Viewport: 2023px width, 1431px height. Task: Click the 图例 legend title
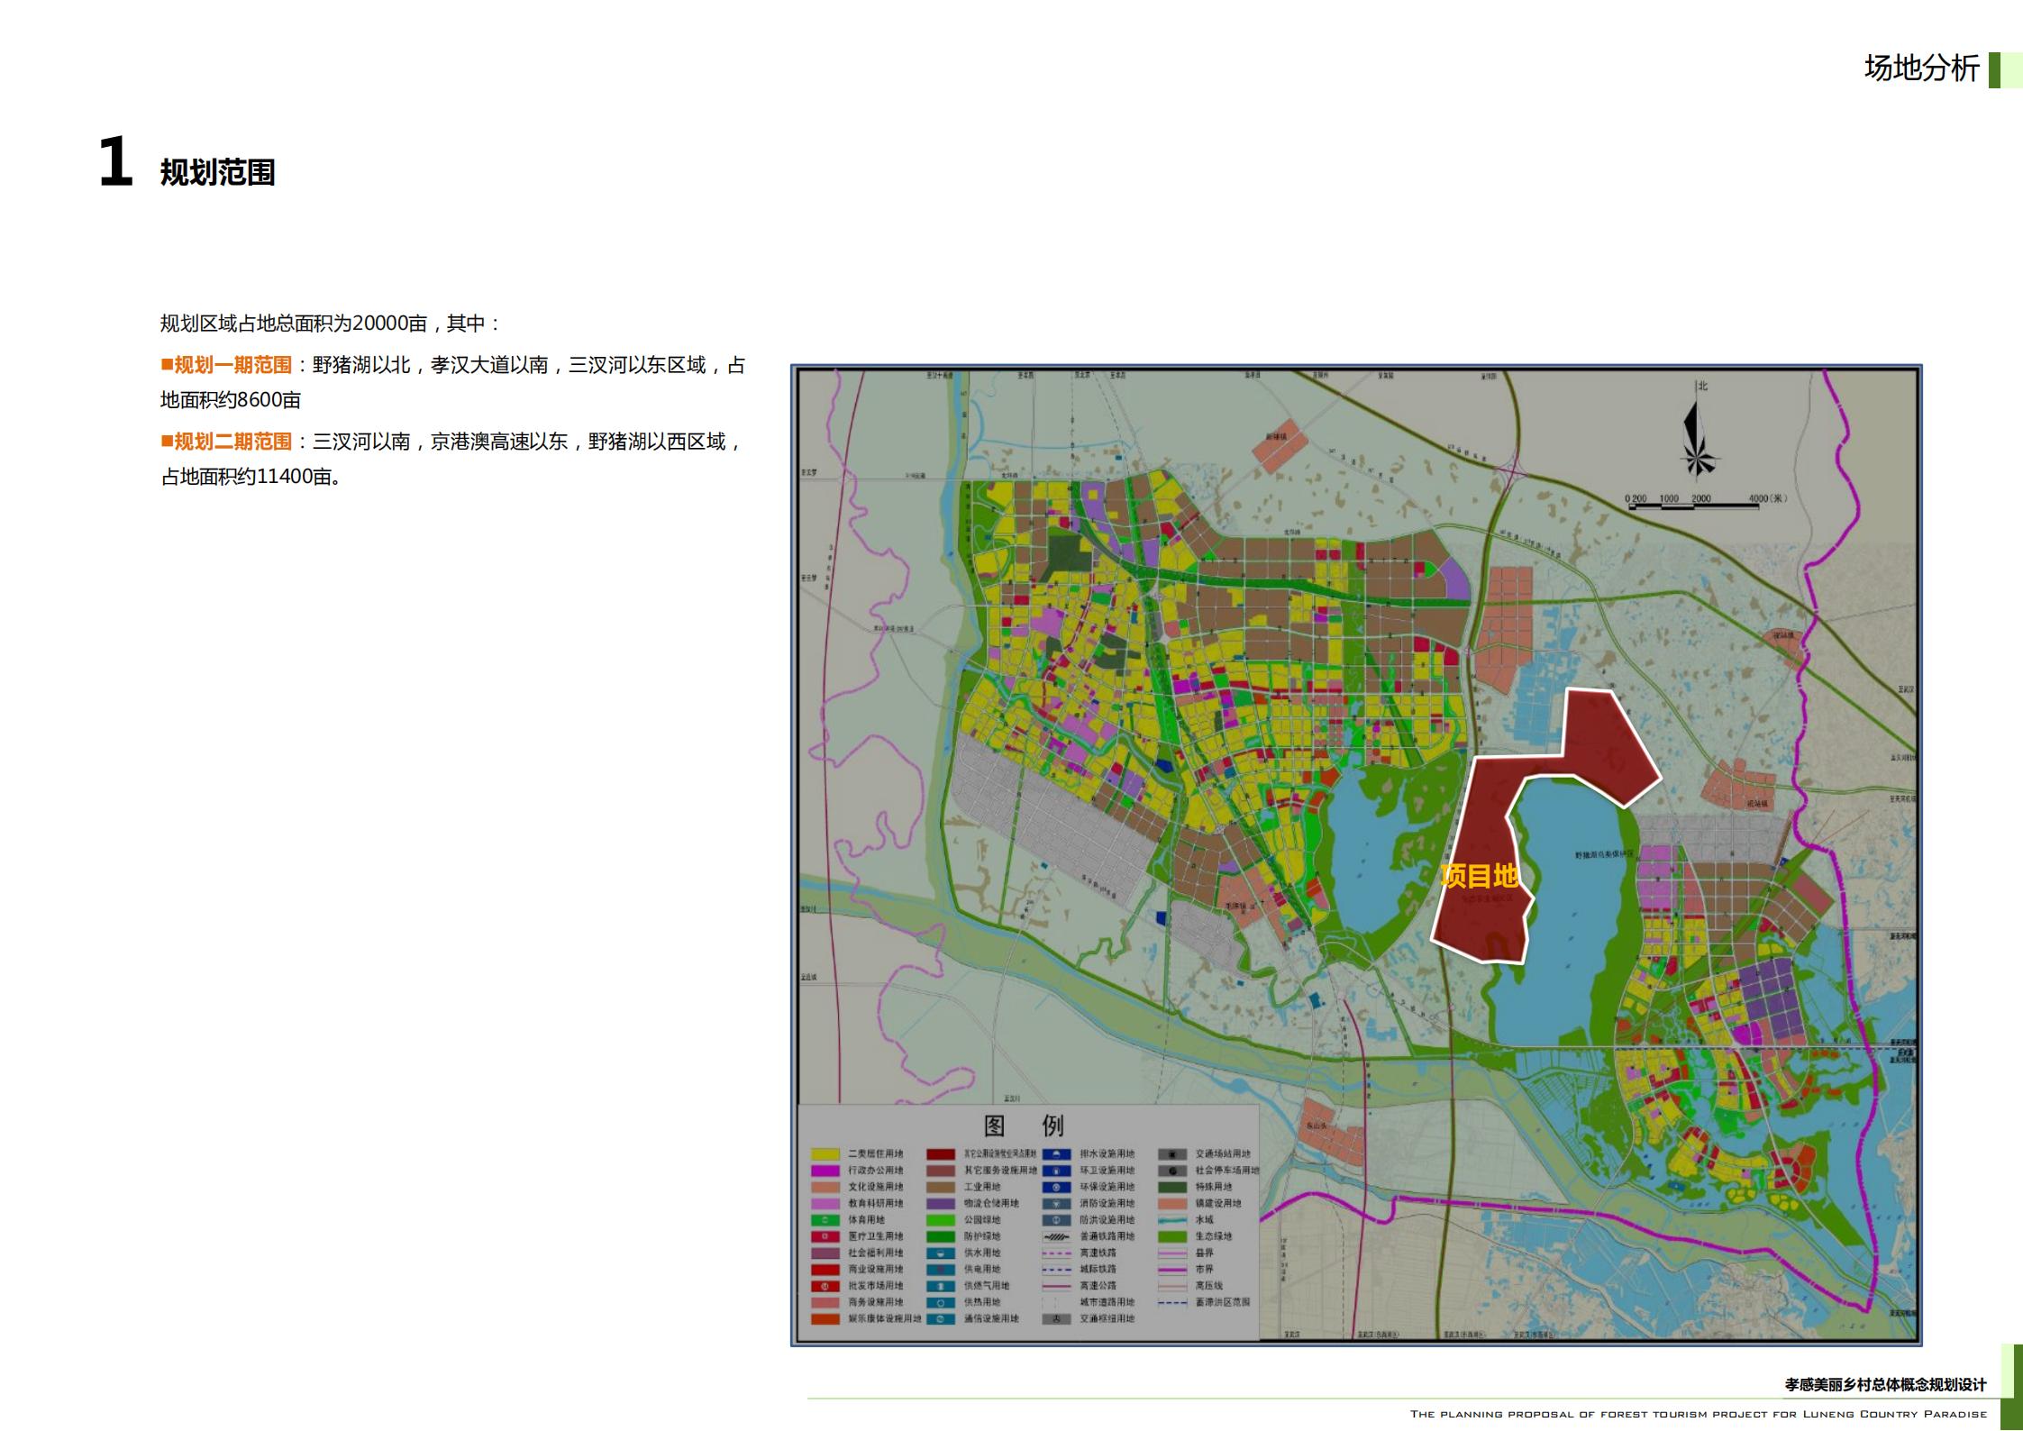point(1024,1126)
